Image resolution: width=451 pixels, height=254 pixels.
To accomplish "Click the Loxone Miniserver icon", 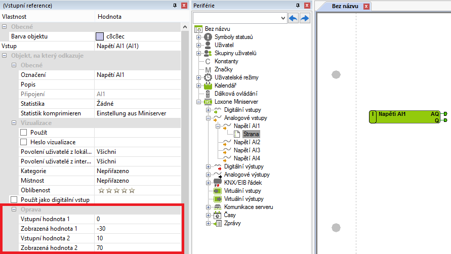I will click(x=208, y=102).
